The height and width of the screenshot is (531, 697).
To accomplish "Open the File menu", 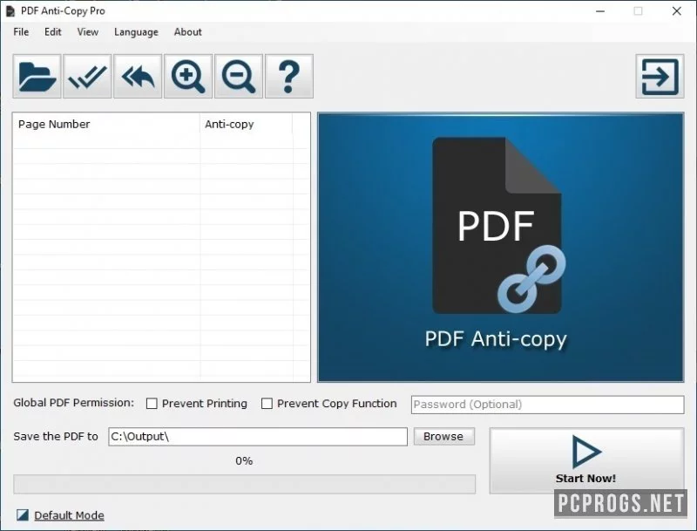I will coord(21,32).
